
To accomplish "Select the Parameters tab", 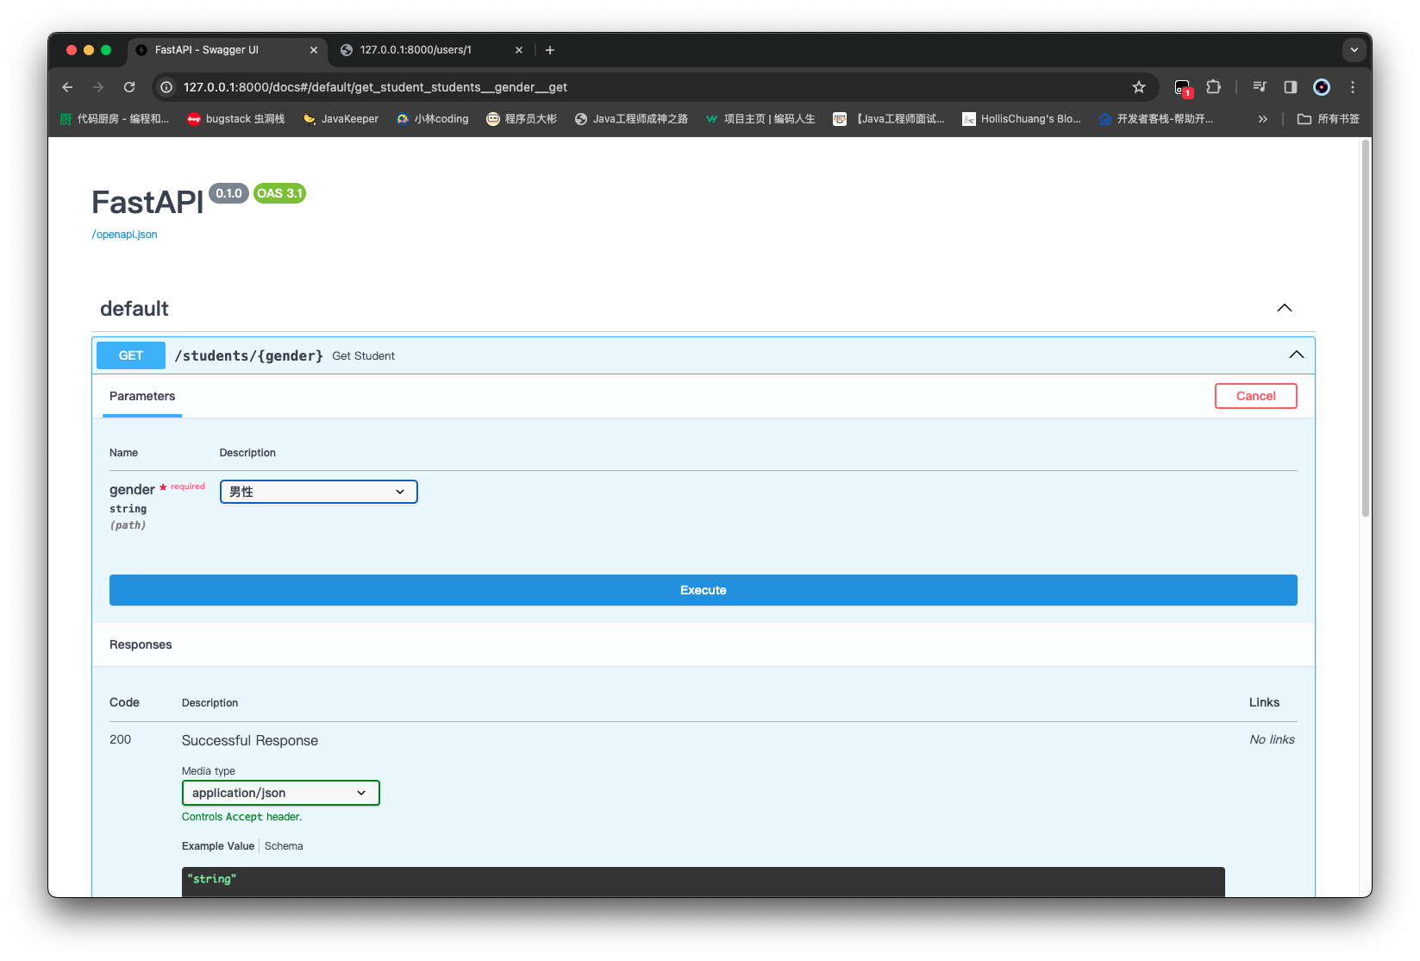I will point(142,396).
